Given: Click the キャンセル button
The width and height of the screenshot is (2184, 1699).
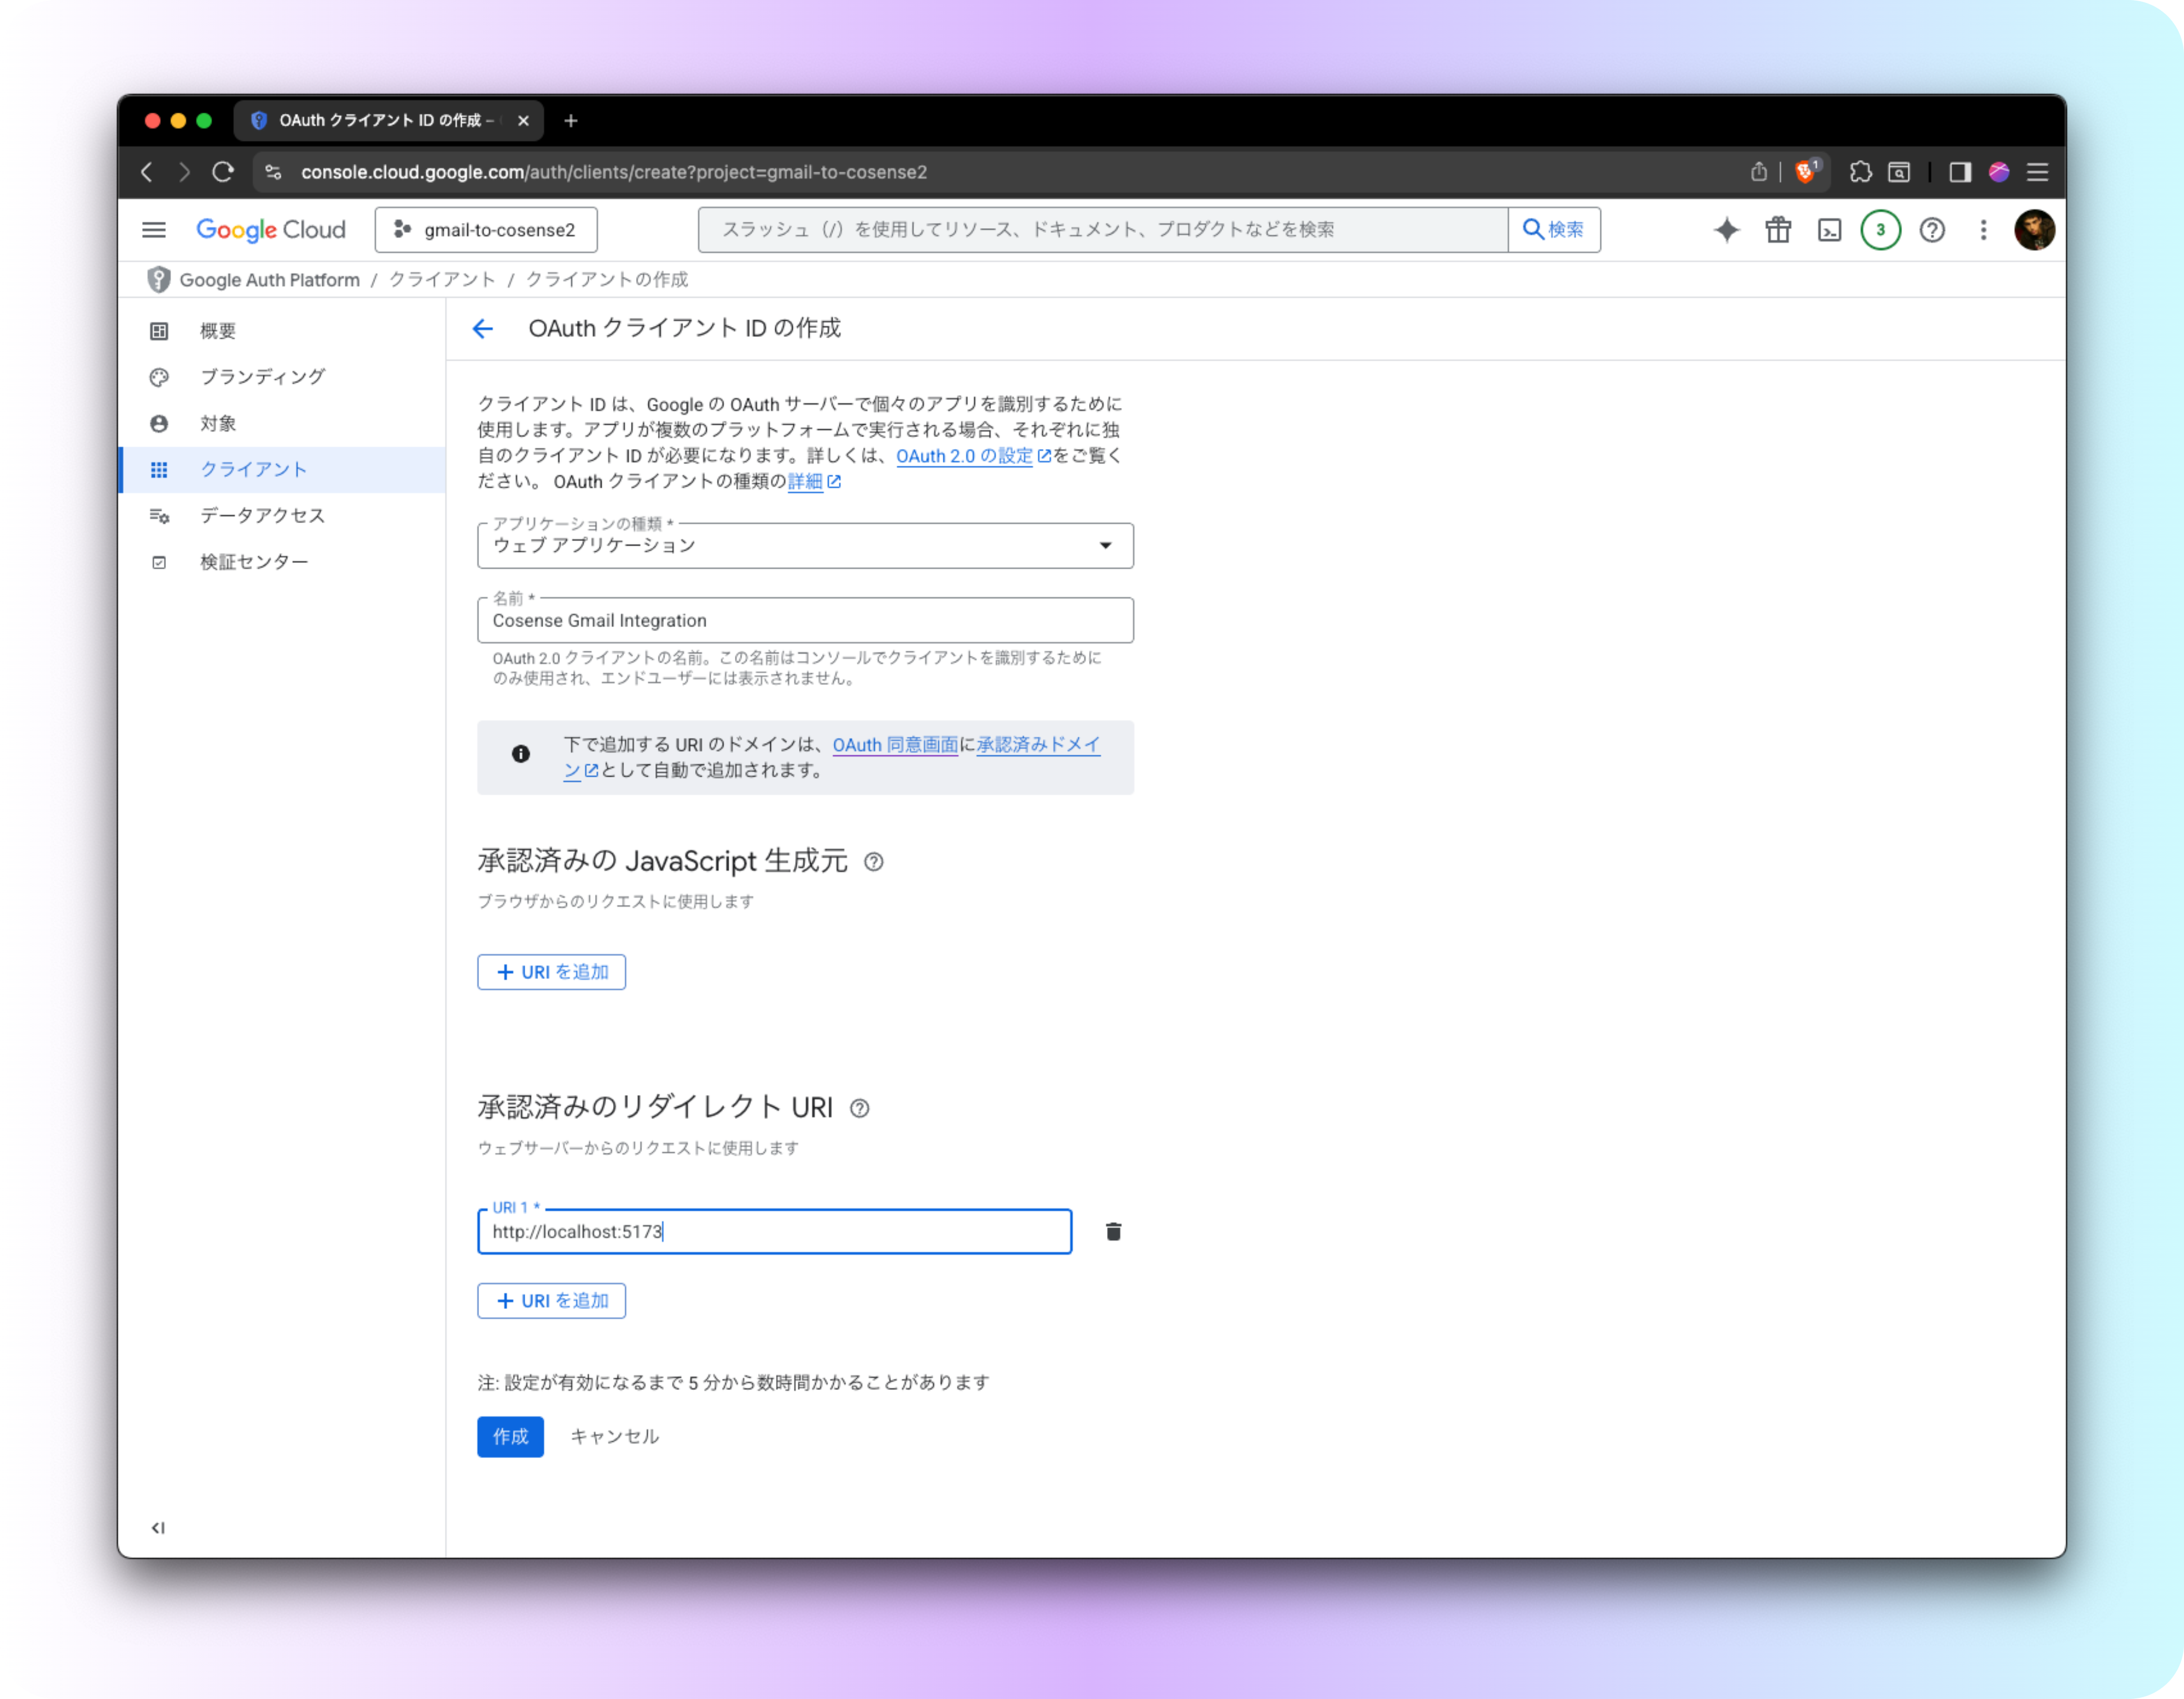Looking at the screenshot, I should click(614, 1437).
